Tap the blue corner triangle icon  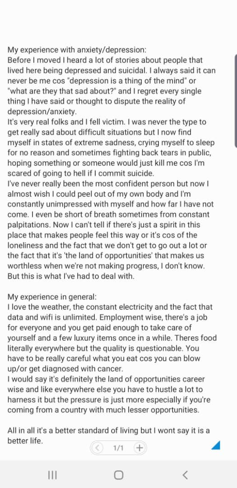(x=216, y=446)
